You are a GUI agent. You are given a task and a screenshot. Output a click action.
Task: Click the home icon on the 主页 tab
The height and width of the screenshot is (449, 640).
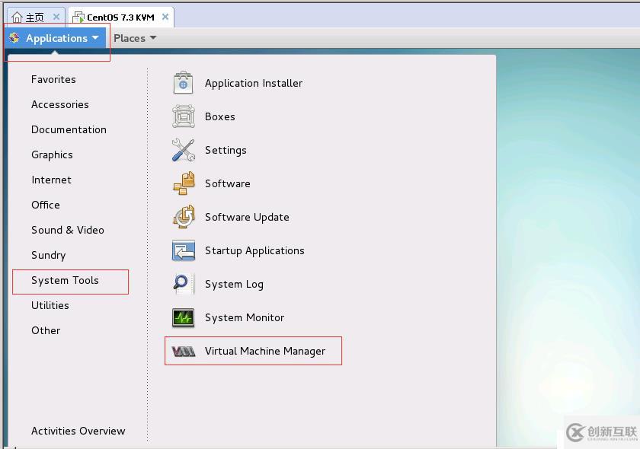click(x=17, y=18)
